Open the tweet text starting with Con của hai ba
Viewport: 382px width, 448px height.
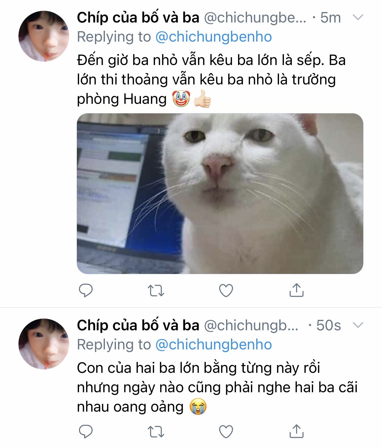click(217, 387)
